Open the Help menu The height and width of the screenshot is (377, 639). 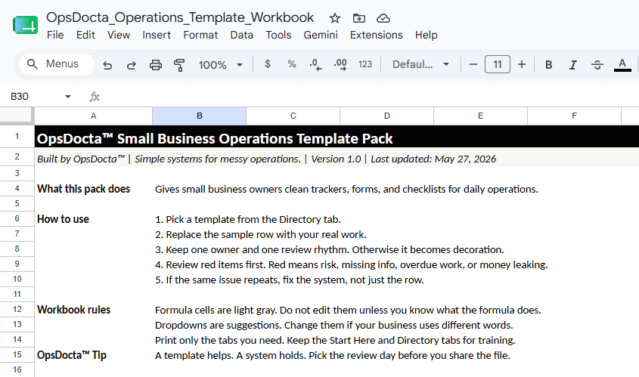(x=427, y=35)
